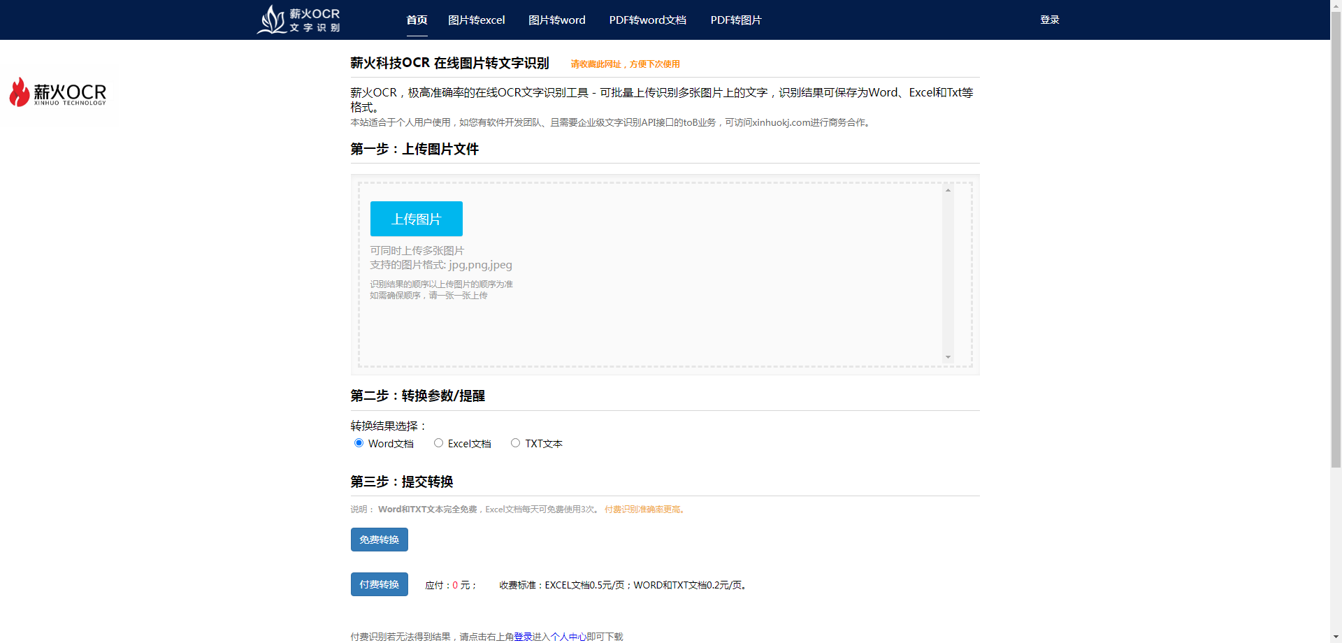Open the 首页 navigation tab
Image resolution: width=1342 pixels, height=643 pixels.
417,20
